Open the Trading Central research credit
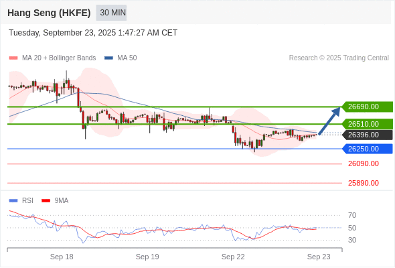Image resolution: width=395 pixels, height=268 pixels. pyautogui.click(x=339, y=58)
